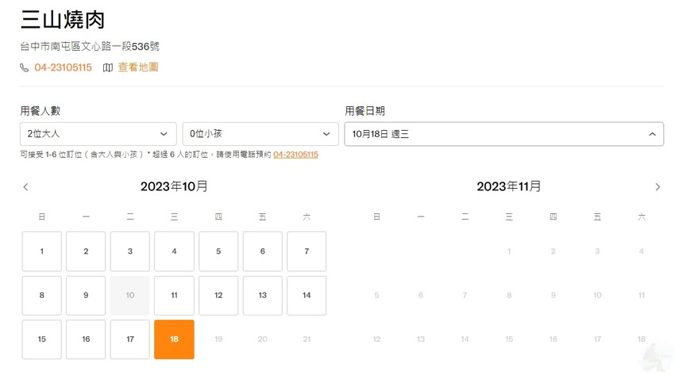This screenshot has width=675, height=375.
Task: Advance to next month with right arrow
Action: coord(658,187)
